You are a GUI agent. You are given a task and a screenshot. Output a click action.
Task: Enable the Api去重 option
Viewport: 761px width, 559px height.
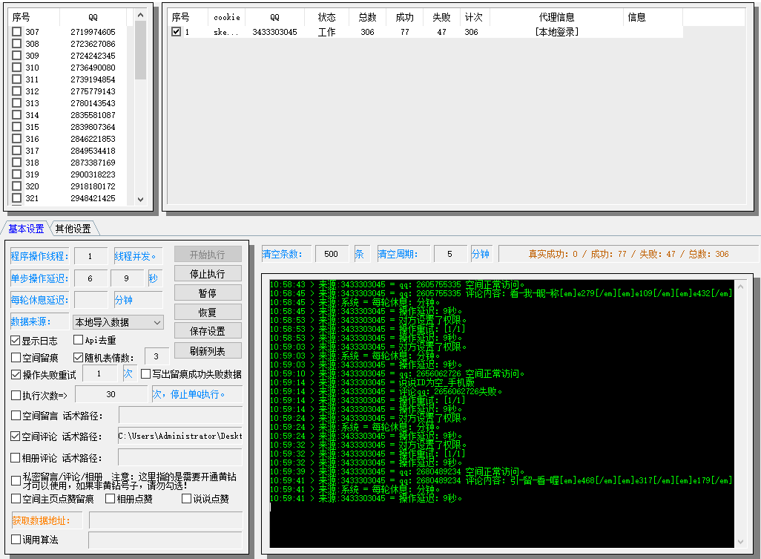click(x=79, y=341)
